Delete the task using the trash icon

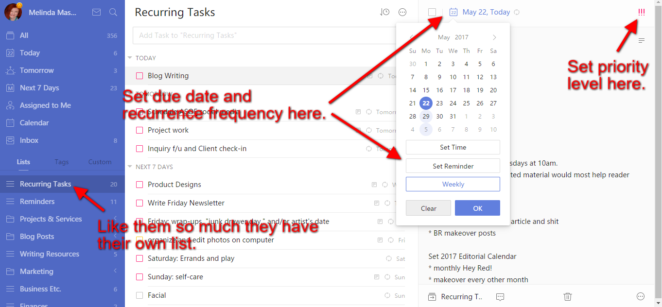[567, 296]
